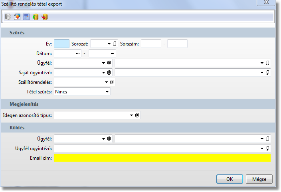This screenshot has height=192, width=281.
Task: Click the greyed-out document toolbar icon
Action: tap(8, 17)
